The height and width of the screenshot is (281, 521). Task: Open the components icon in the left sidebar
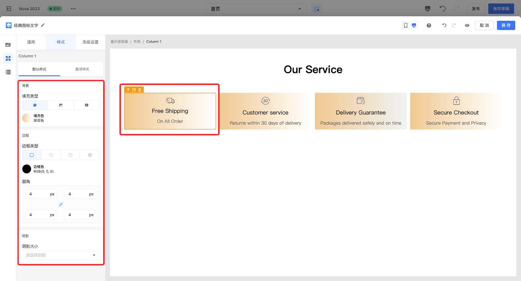pos(8,59)
